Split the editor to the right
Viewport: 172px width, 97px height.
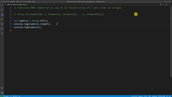point(167,5)
